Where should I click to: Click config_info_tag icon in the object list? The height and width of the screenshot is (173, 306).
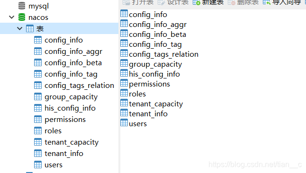click(124, 43)
